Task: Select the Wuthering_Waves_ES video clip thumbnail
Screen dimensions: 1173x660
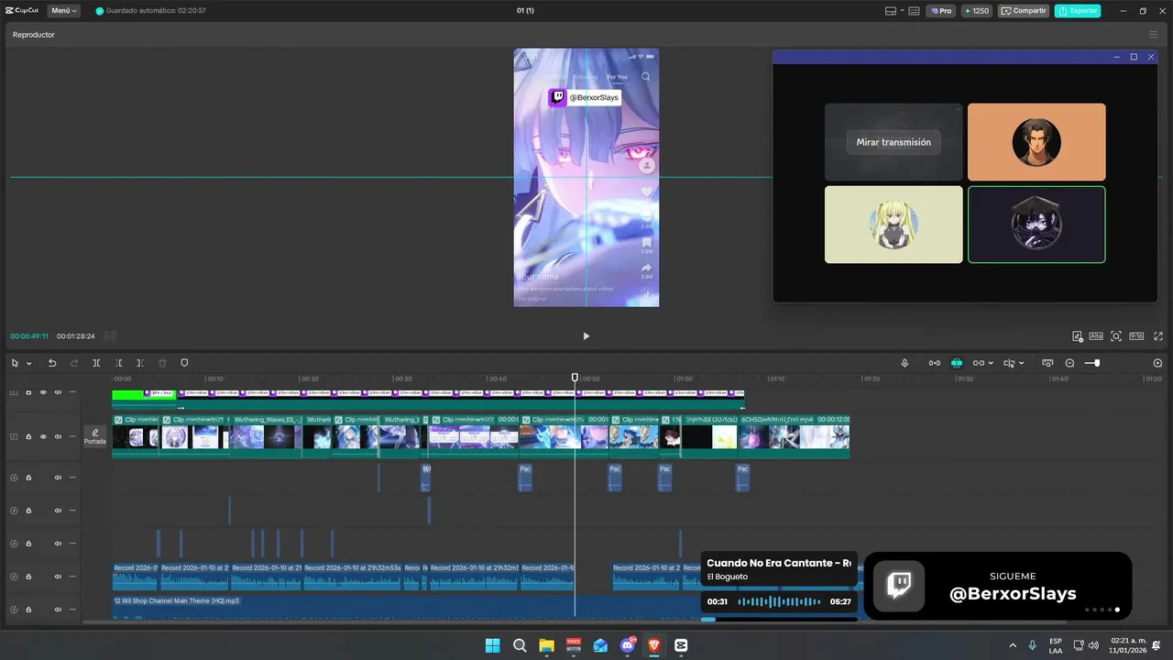Action: [x=267, y=436]
